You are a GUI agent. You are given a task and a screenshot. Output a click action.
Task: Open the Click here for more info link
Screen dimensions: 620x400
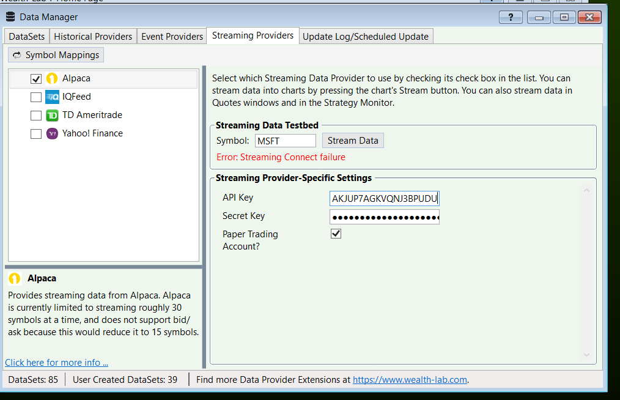pos(56,363)
